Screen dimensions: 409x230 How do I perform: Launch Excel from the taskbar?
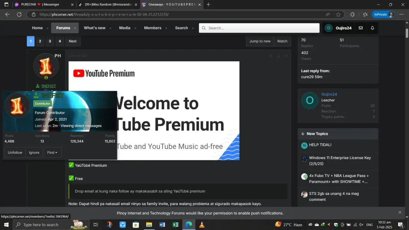coord(175,225)
